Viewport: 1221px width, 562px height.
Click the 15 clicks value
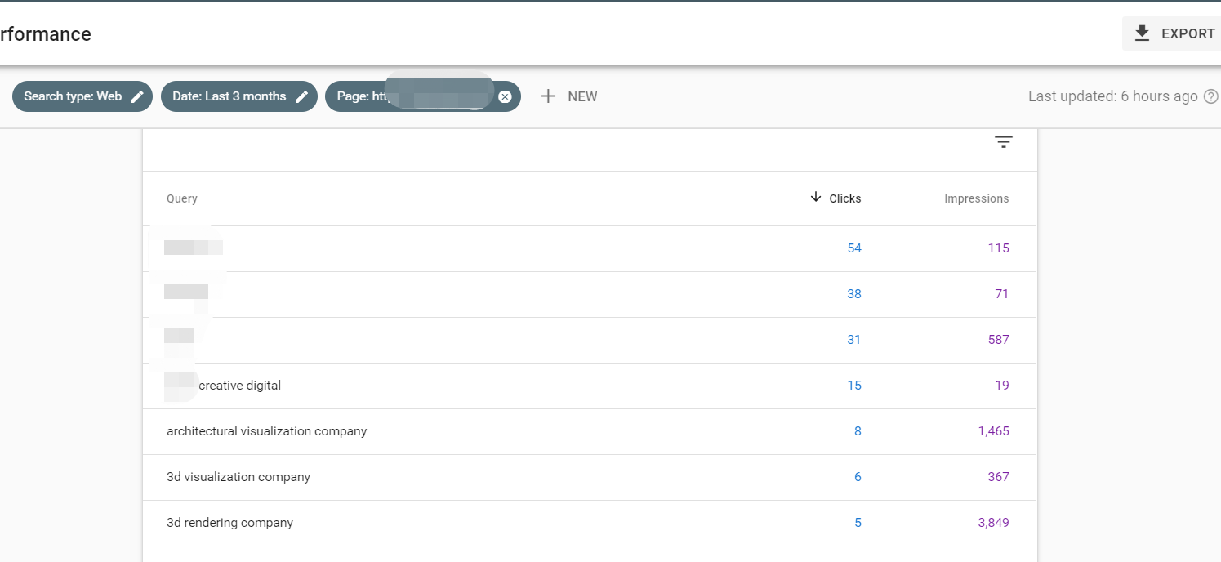[854, 386]
